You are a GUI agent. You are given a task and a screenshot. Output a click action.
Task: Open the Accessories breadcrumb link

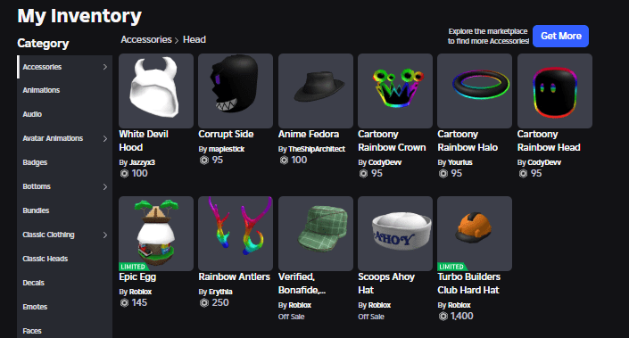[x=146, y=40]
